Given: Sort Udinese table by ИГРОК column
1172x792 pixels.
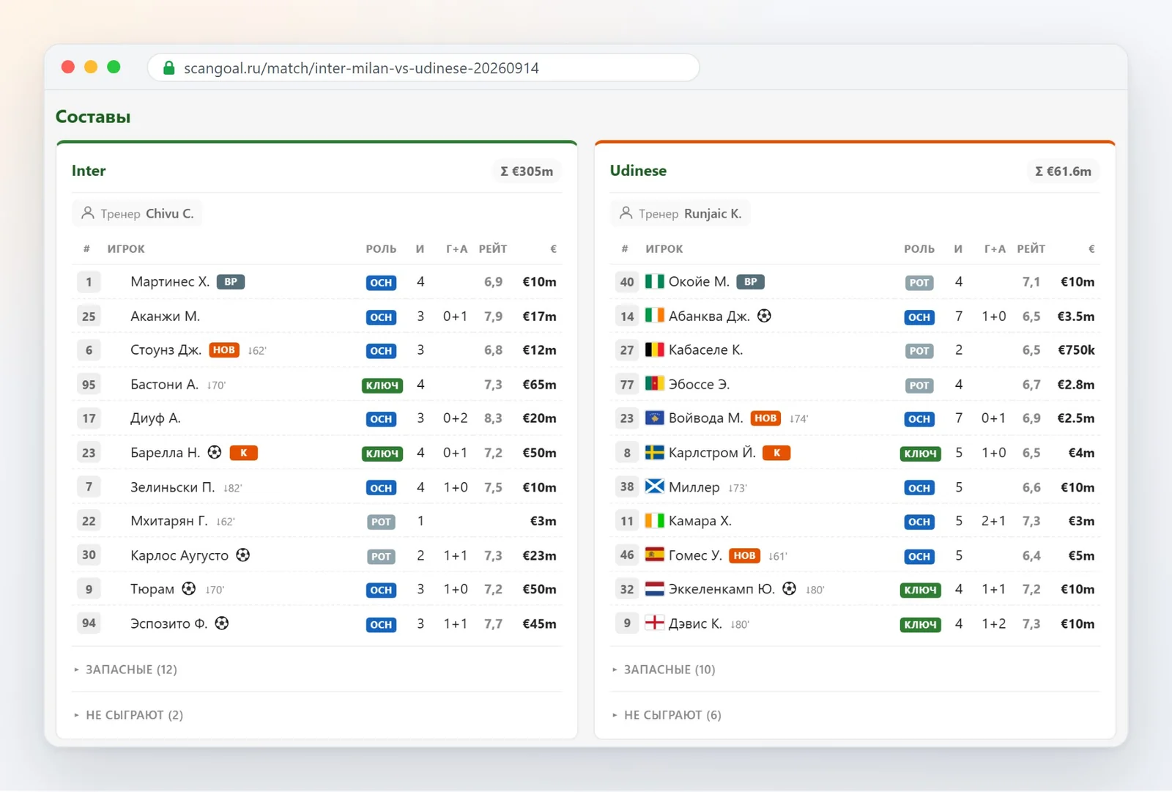Looking at the screenshot, I should [664, 249].
